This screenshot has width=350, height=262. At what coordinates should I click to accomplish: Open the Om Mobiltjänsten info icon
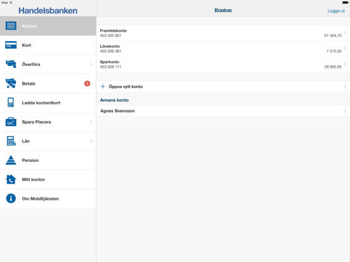(11, 198)
